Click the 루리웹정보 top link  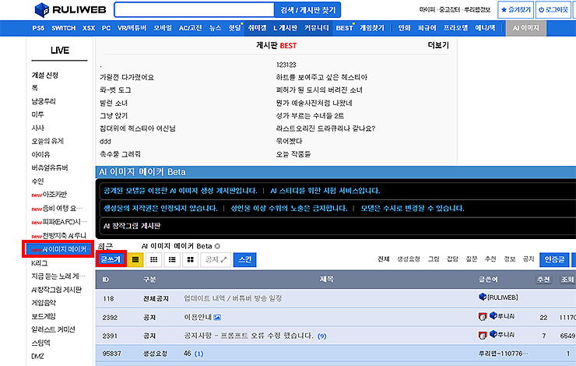click(x=477, y=9)
